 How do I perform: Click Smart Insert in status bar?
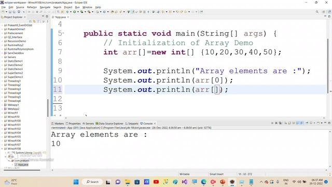[x=216, y=174]
